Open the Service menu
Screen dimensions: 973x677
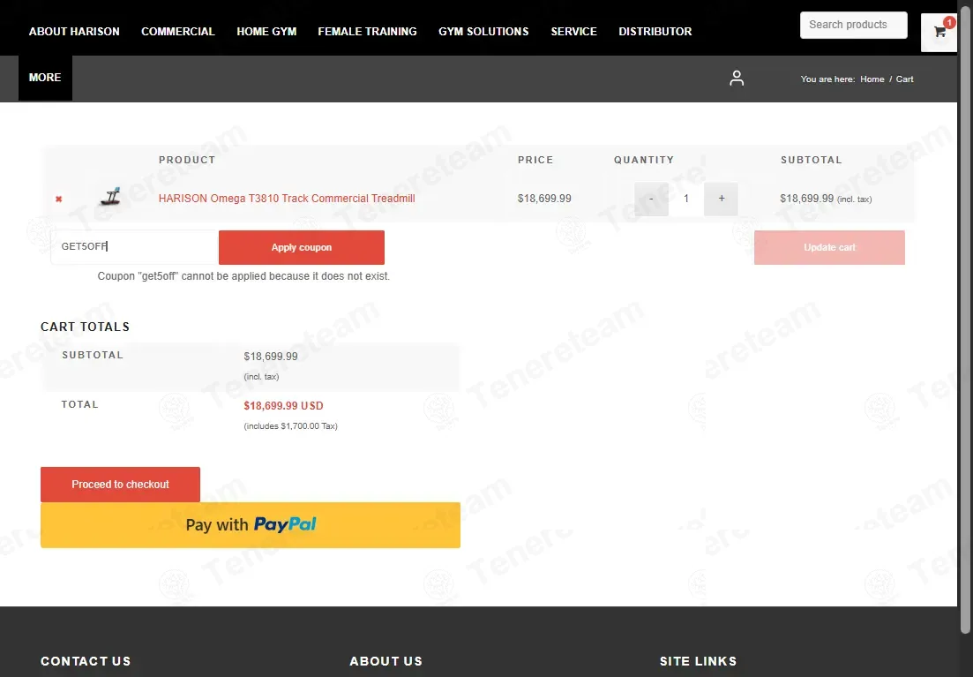pos(574,31)
